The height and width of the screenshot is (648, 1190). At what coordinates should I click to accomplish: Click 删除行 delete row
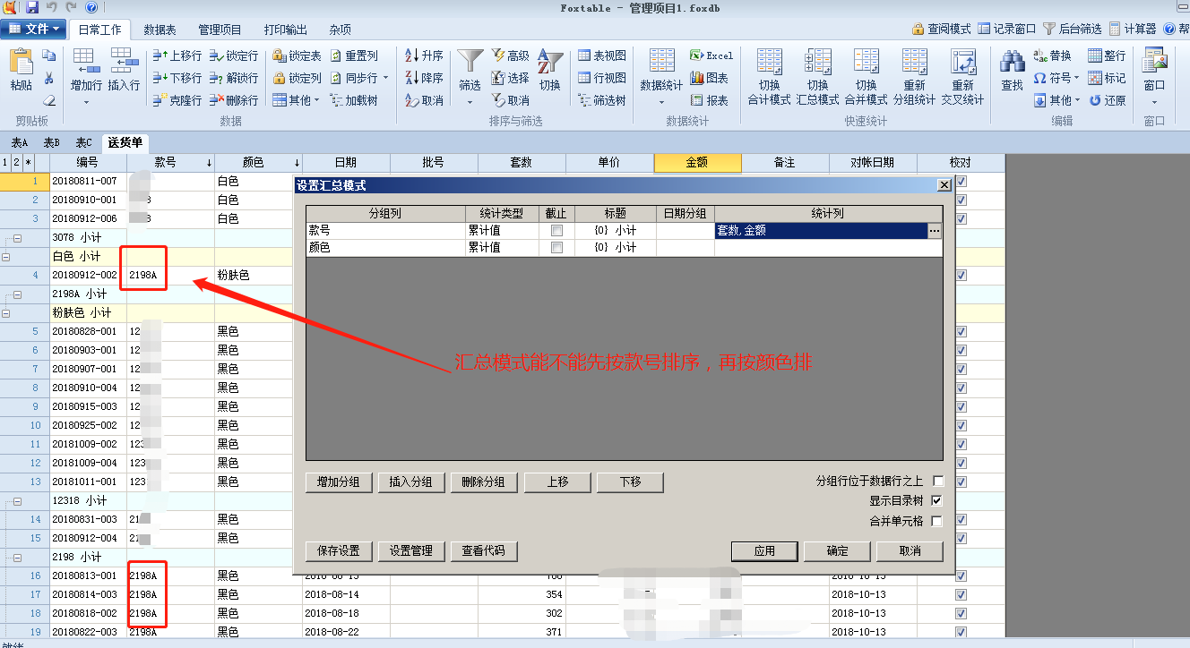coord(234,100)
